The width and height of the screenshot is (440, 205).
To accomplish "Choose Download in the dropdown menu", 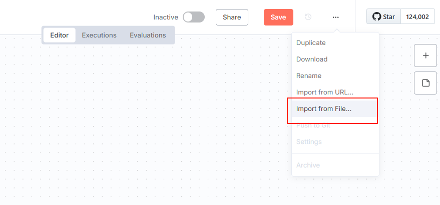I will point(312,59).
